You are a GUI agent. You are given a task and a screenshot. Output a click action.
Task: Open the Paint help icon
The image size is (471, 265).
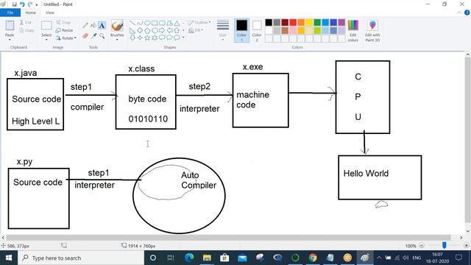[x=467, y=13]
